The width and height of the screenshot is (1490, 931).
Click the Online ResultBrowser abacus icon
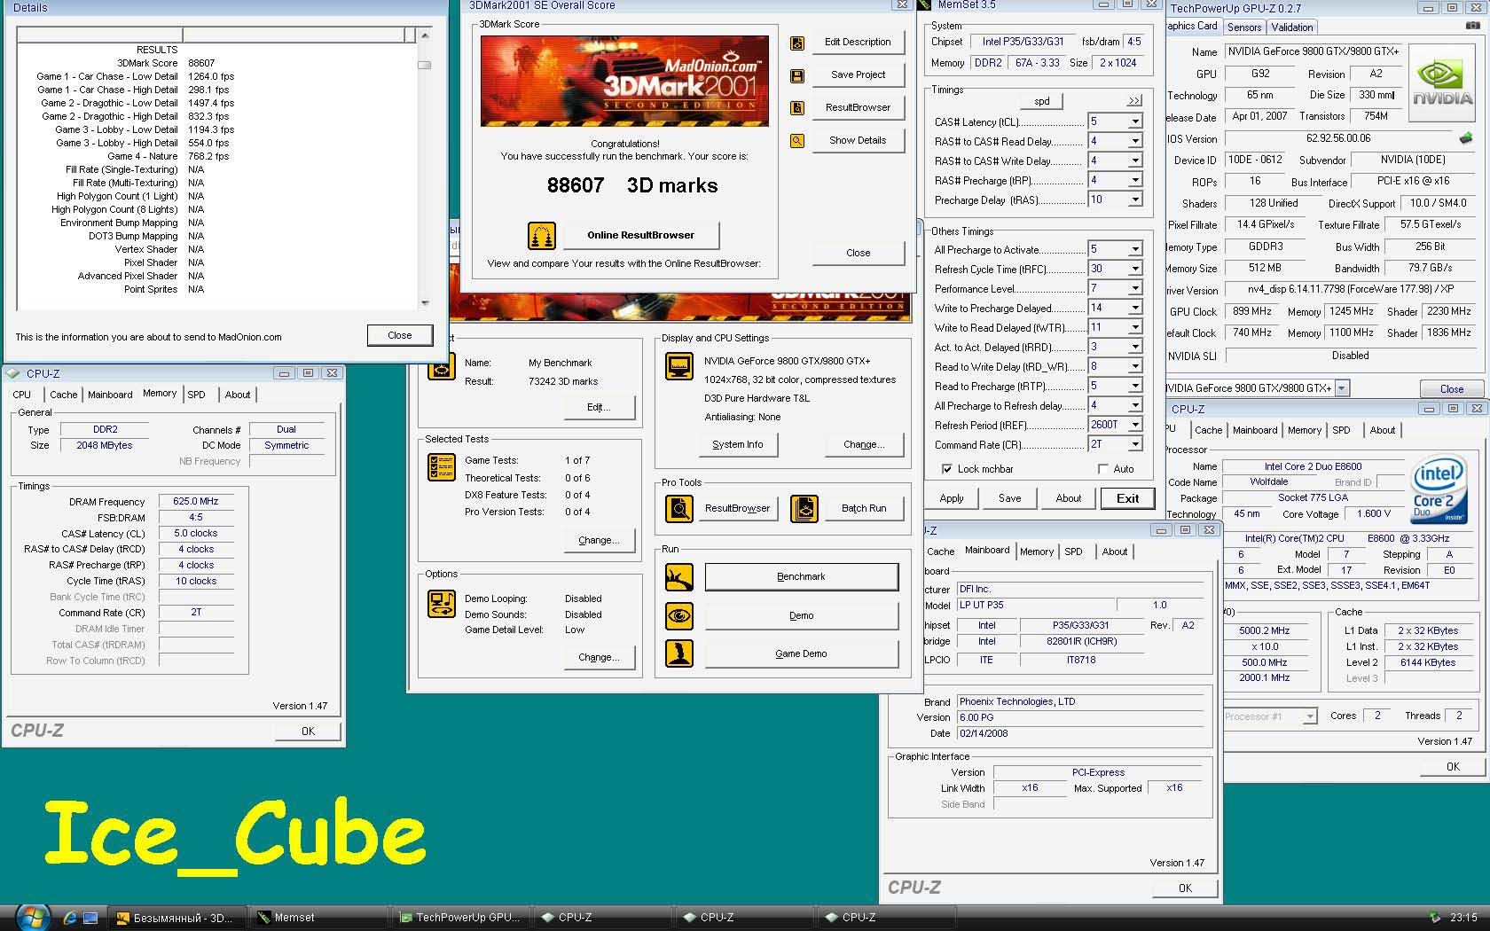(x=541, y=235)
